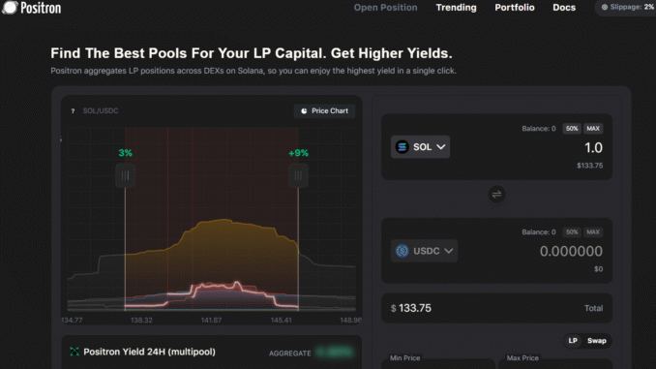Click 50% button for SOL balance

click(572, 129)
